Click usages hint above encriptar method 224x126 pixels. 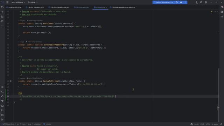(x=21, y=21)
